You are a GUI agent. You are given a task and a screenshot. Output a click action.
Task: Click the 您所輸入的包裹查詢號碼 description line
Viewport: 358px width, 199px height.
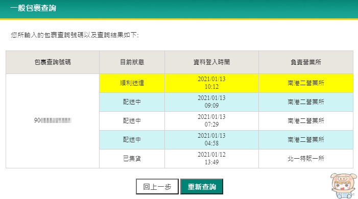point(75,35)
